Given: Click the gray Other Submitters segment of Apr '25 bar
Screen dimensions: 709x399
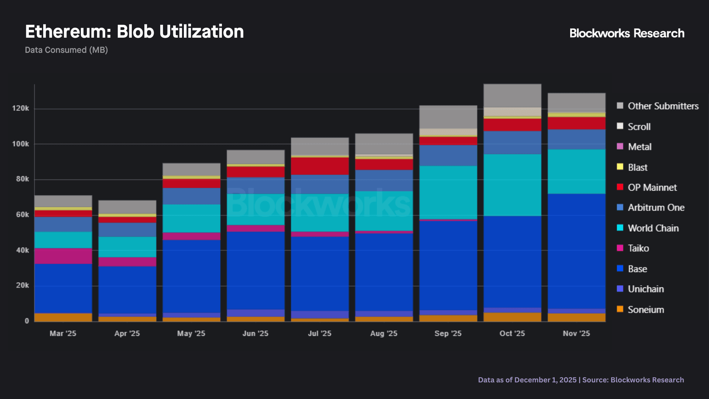Looking at the screenshot, I should point(127,207).
